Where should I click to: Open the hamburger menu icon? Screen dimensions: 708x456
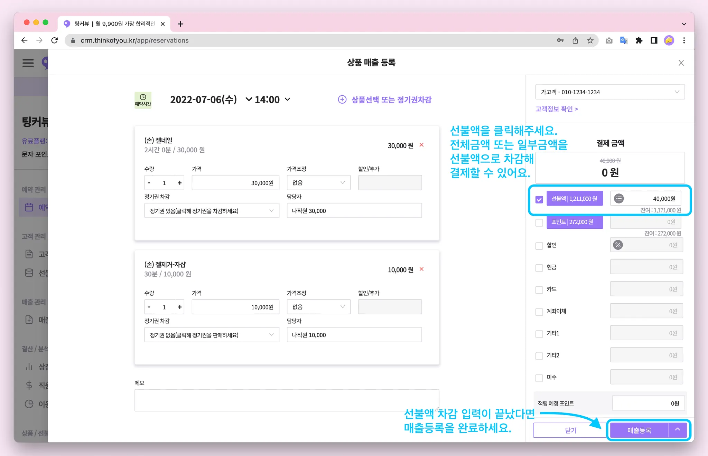[28, 63]
